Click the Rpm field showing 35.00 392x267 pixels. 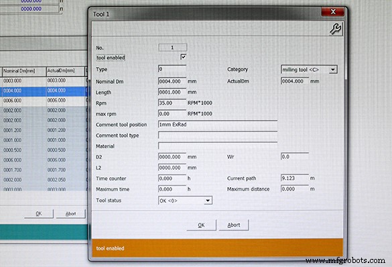pyautogui.click(x=172, y=103)
